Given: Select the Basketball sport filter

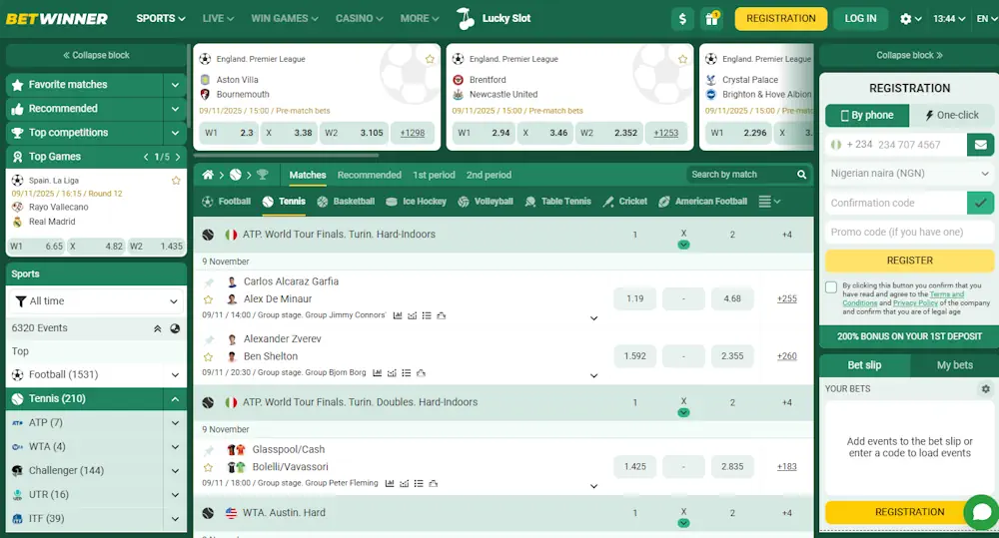Looking at the screenshot, I should (346, 202).
